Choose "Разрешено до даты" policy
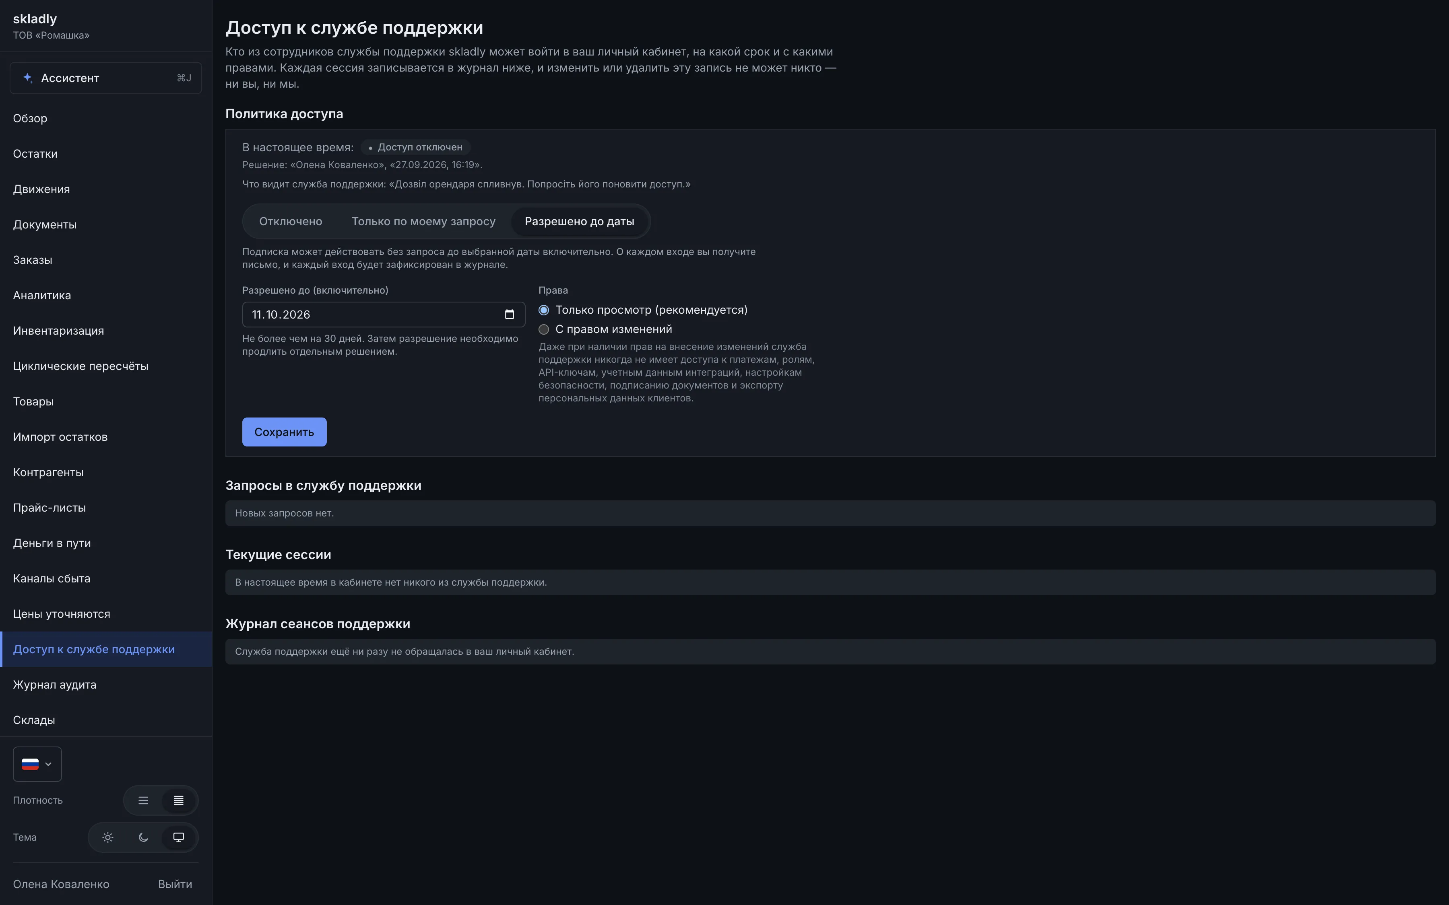 click(579, 222)
